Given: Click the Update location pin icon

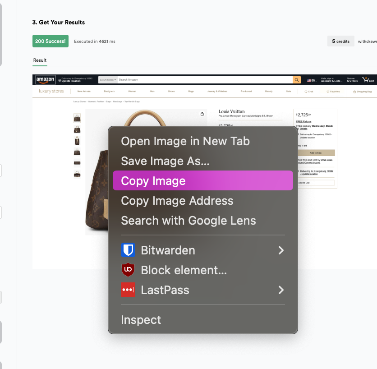Looking at the screenshot, I should click(60, 81).
